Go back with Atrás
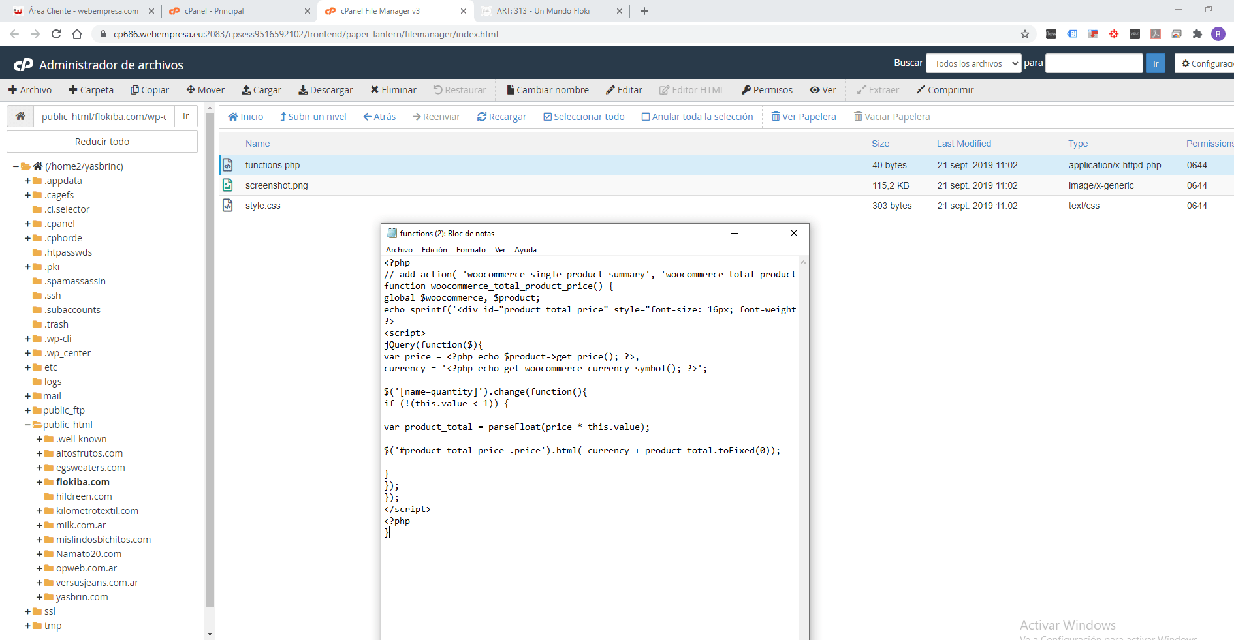 [x=379, y=117]
